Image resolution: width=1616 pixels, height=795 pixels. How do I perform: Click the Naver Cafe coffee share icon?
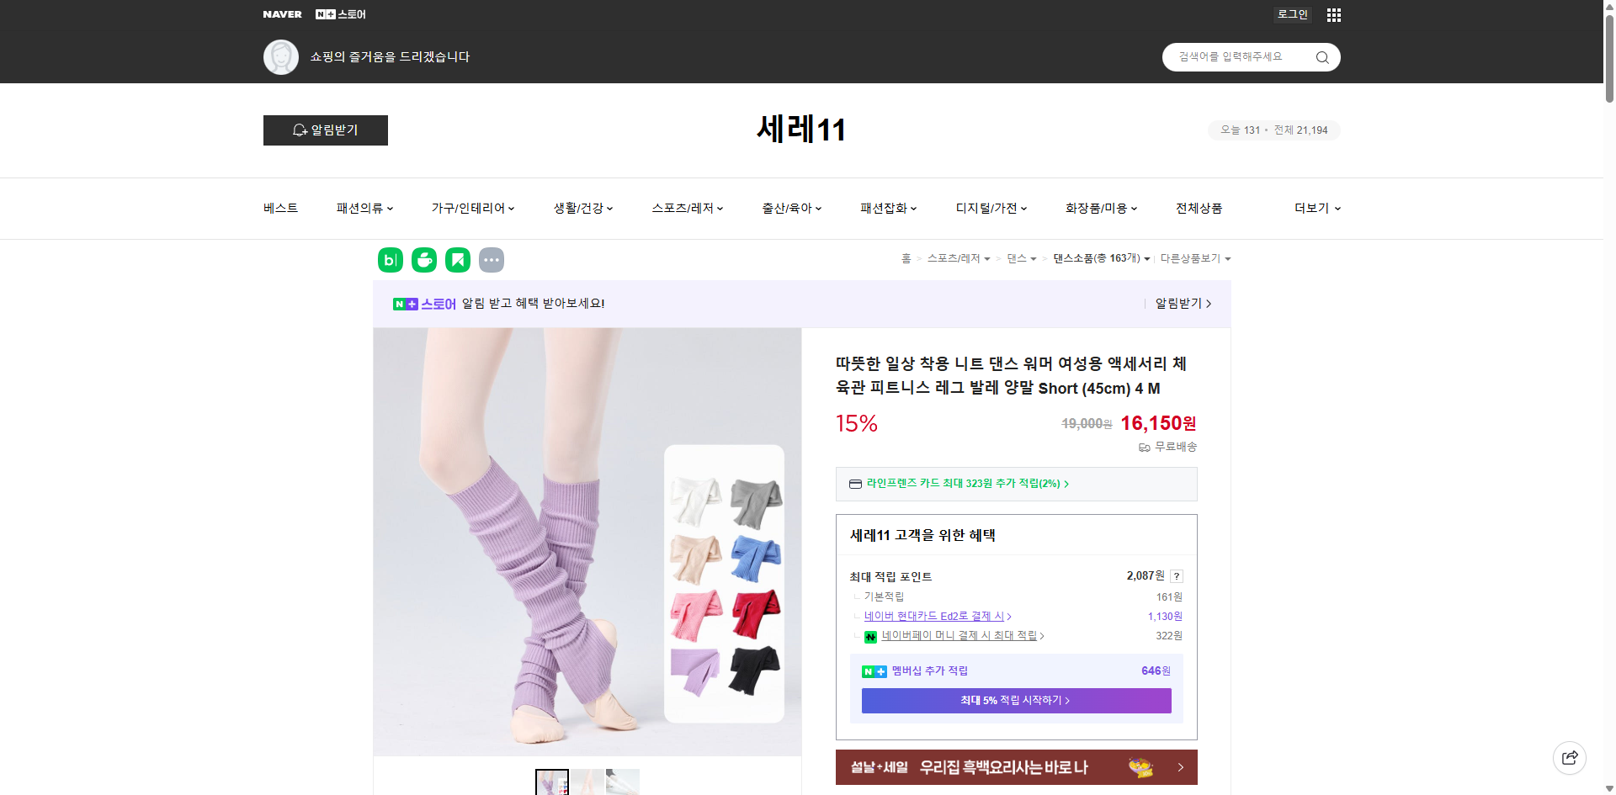click(423, 260)
